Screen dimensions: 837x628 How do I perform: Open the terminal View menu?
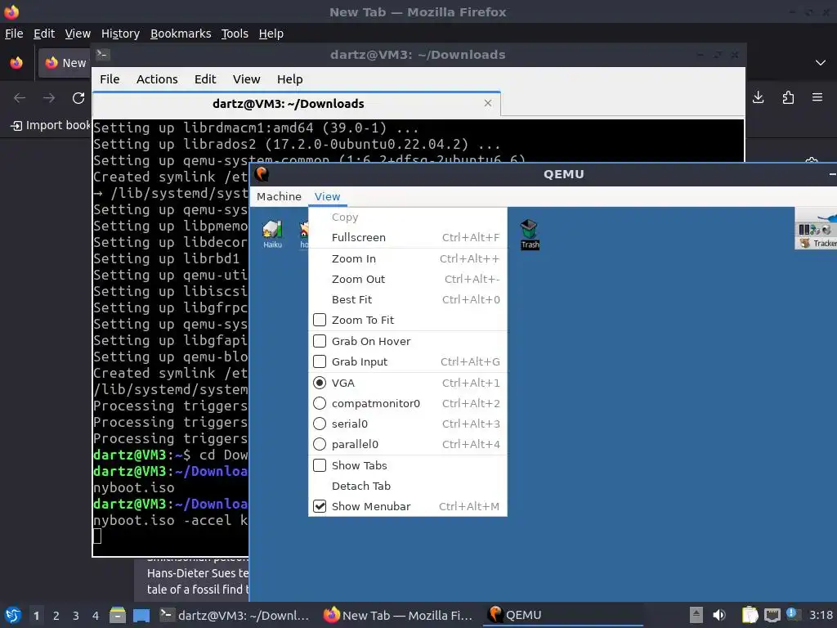[246, 79]
